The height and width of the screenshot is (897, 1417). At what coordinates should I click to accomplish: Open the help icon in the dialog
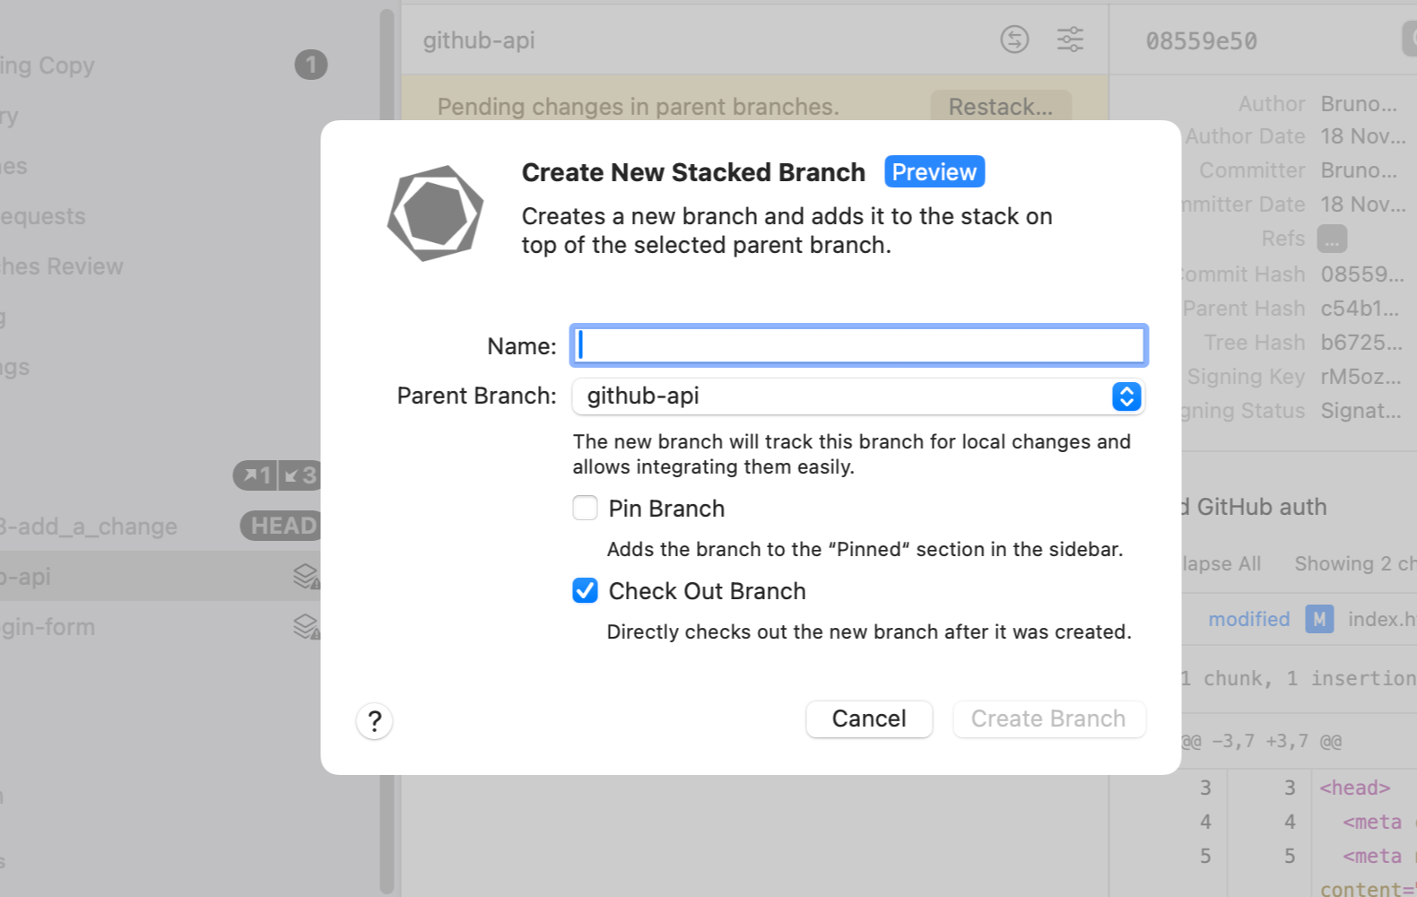(x=374, y=720)
